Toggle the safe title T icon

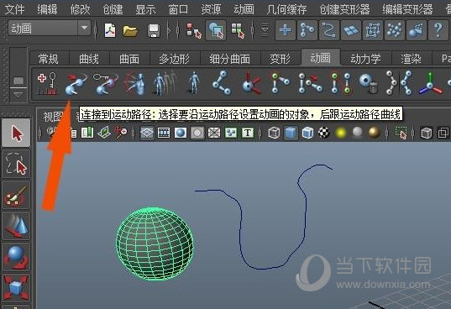(x=248, y=133)
